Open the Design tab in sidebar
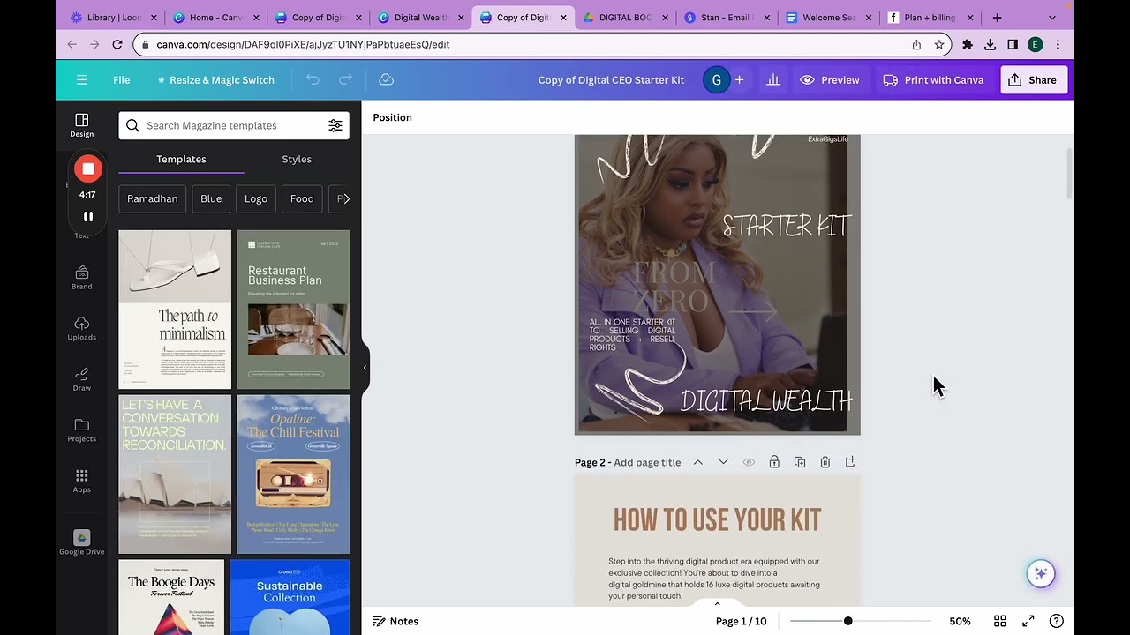This screenshot has width=1130, height=635. tap(81, 125)
